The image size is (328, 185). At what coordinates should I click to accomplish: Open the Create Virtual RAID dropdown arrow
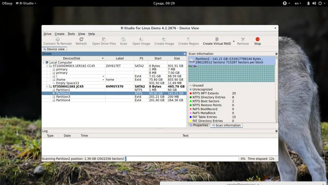(234, 41)
